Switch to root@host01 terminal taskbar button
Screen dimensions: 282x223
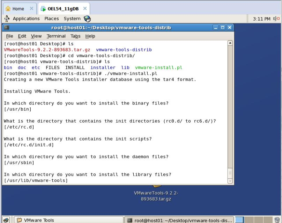pyautogui.click(x=179, y=220)
